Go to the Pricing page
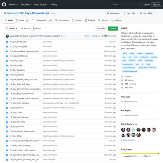This screenshot has height=163, width=163. (x=54, y=4)
